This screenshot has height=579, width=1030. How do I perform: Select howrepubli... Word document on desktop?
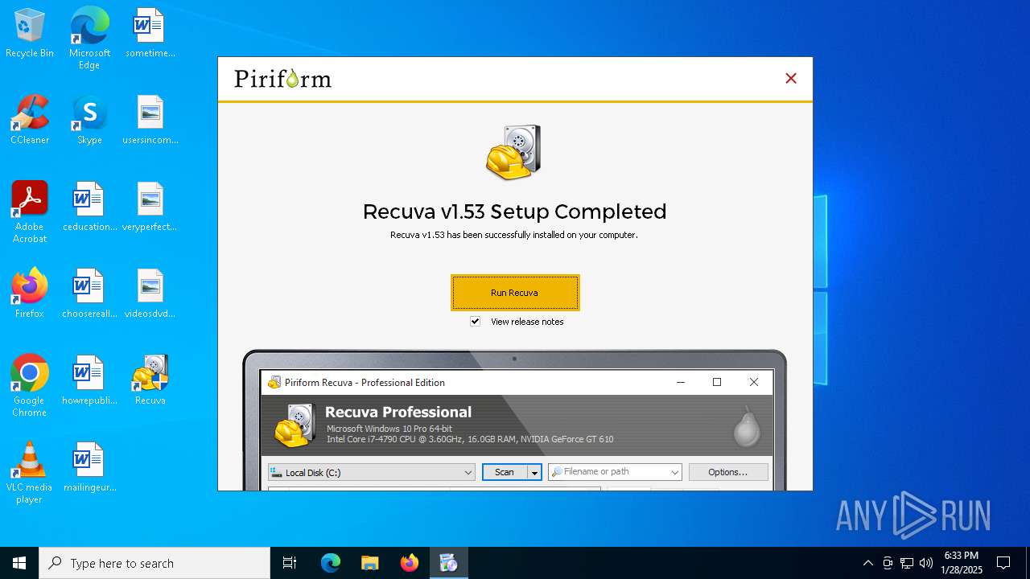pos(89,380)
